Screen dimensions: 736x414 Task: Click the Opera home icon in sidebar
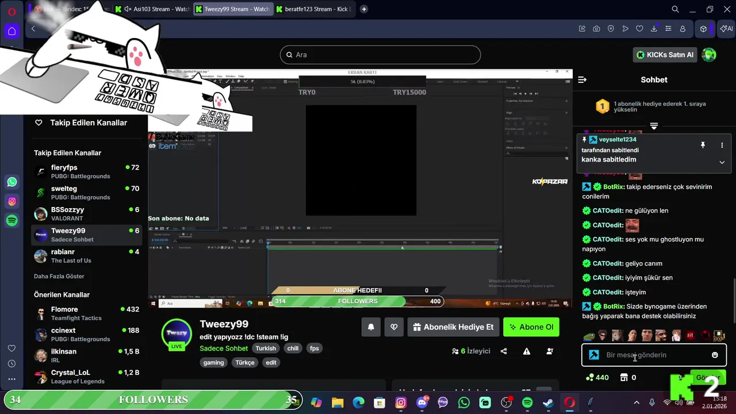click(x=12, y=30)
